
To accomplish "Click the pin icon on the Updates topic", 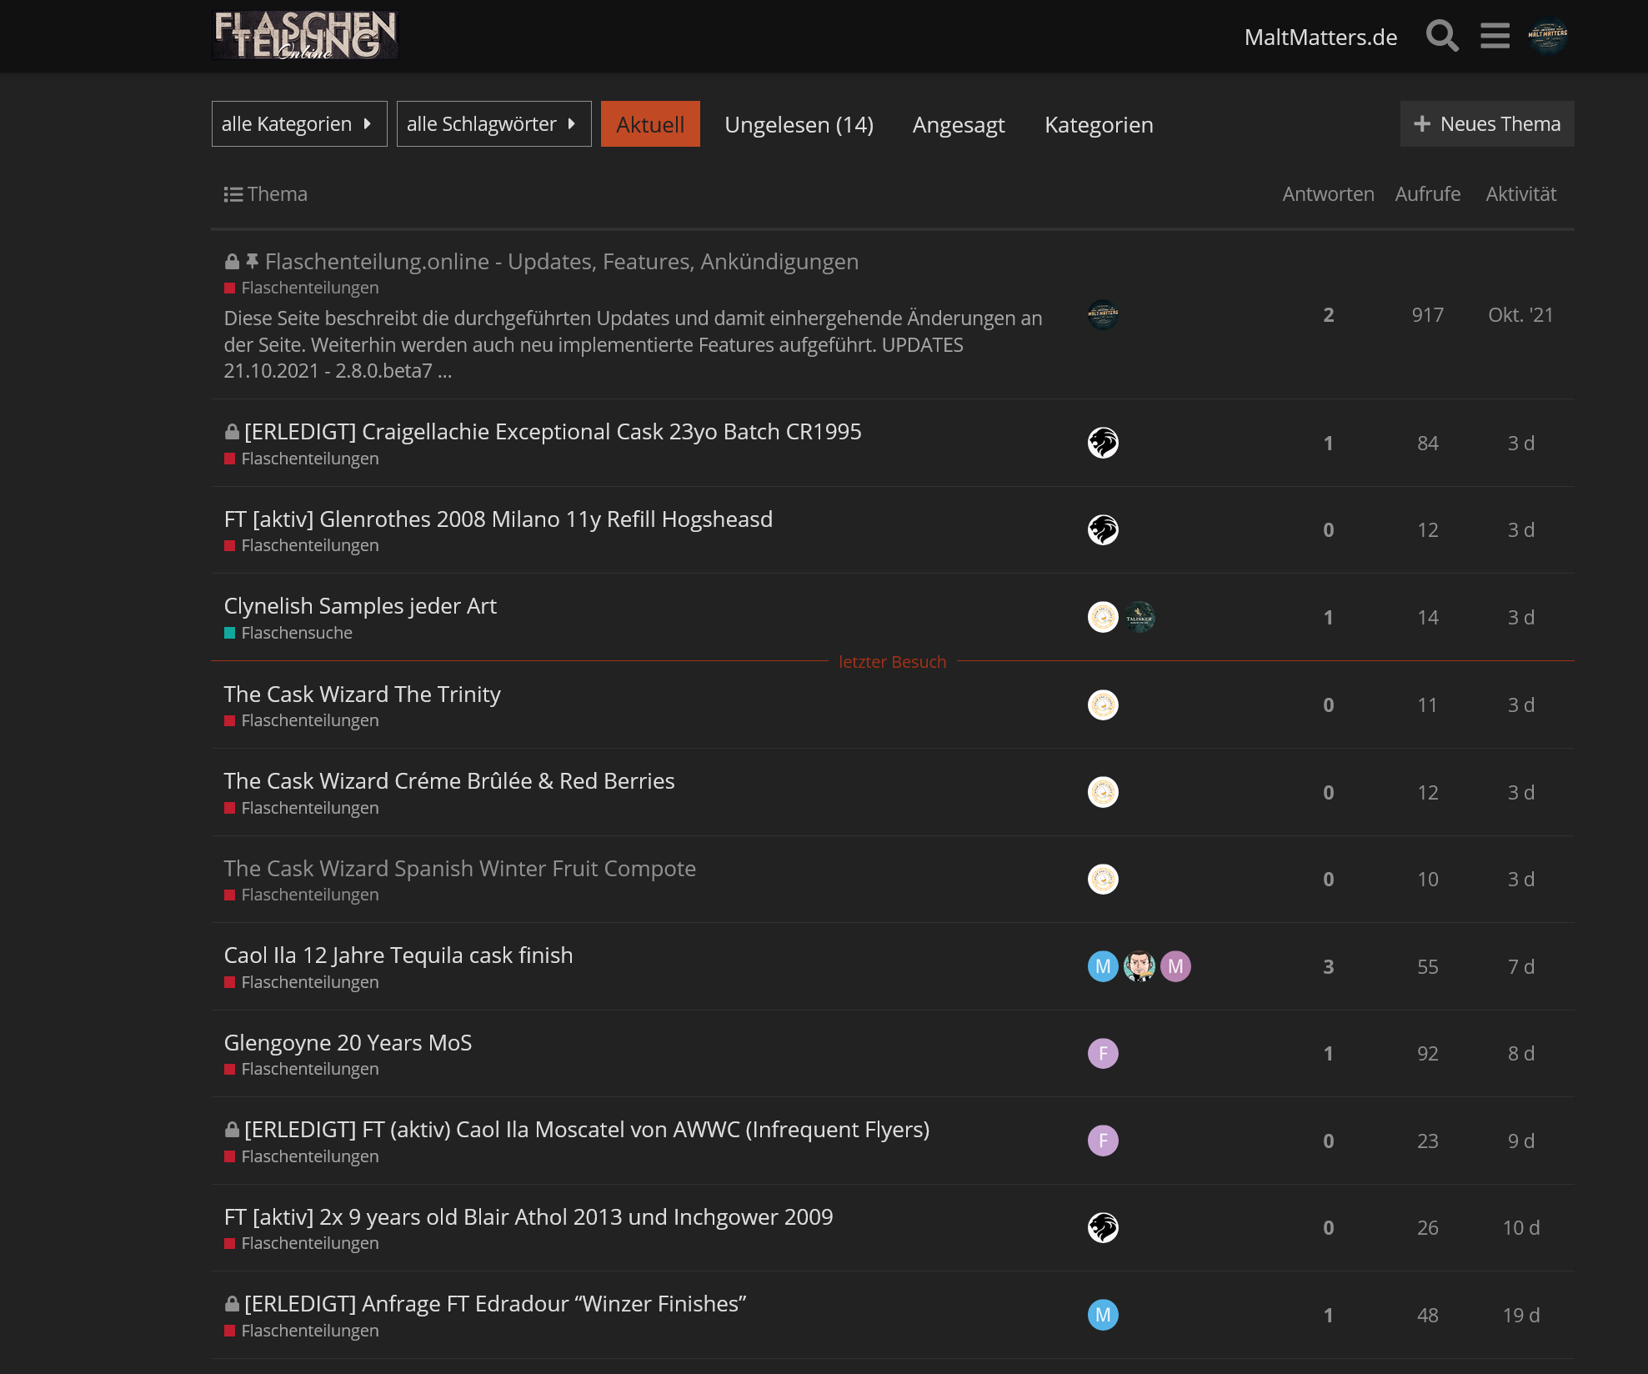I will [252, 262].
